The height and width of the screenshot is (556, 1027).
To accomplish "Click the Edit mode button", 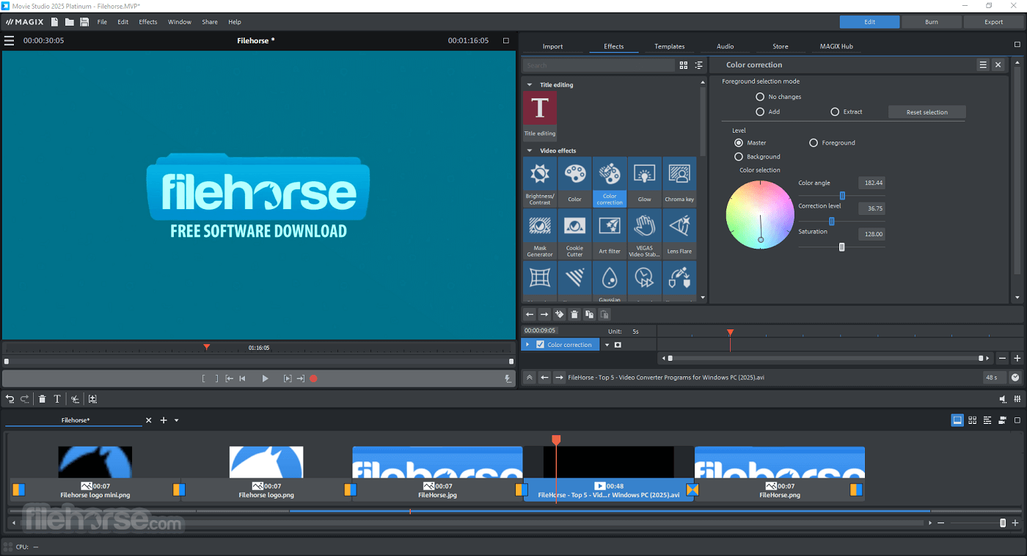I will [x=869, y=22].
